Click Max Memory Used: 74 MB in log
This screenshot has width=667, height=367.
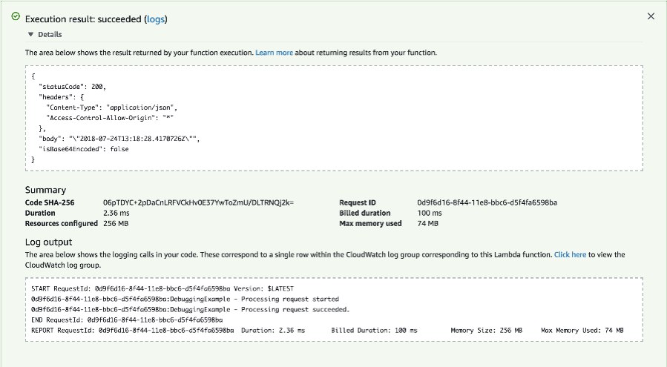click(582, 331)
